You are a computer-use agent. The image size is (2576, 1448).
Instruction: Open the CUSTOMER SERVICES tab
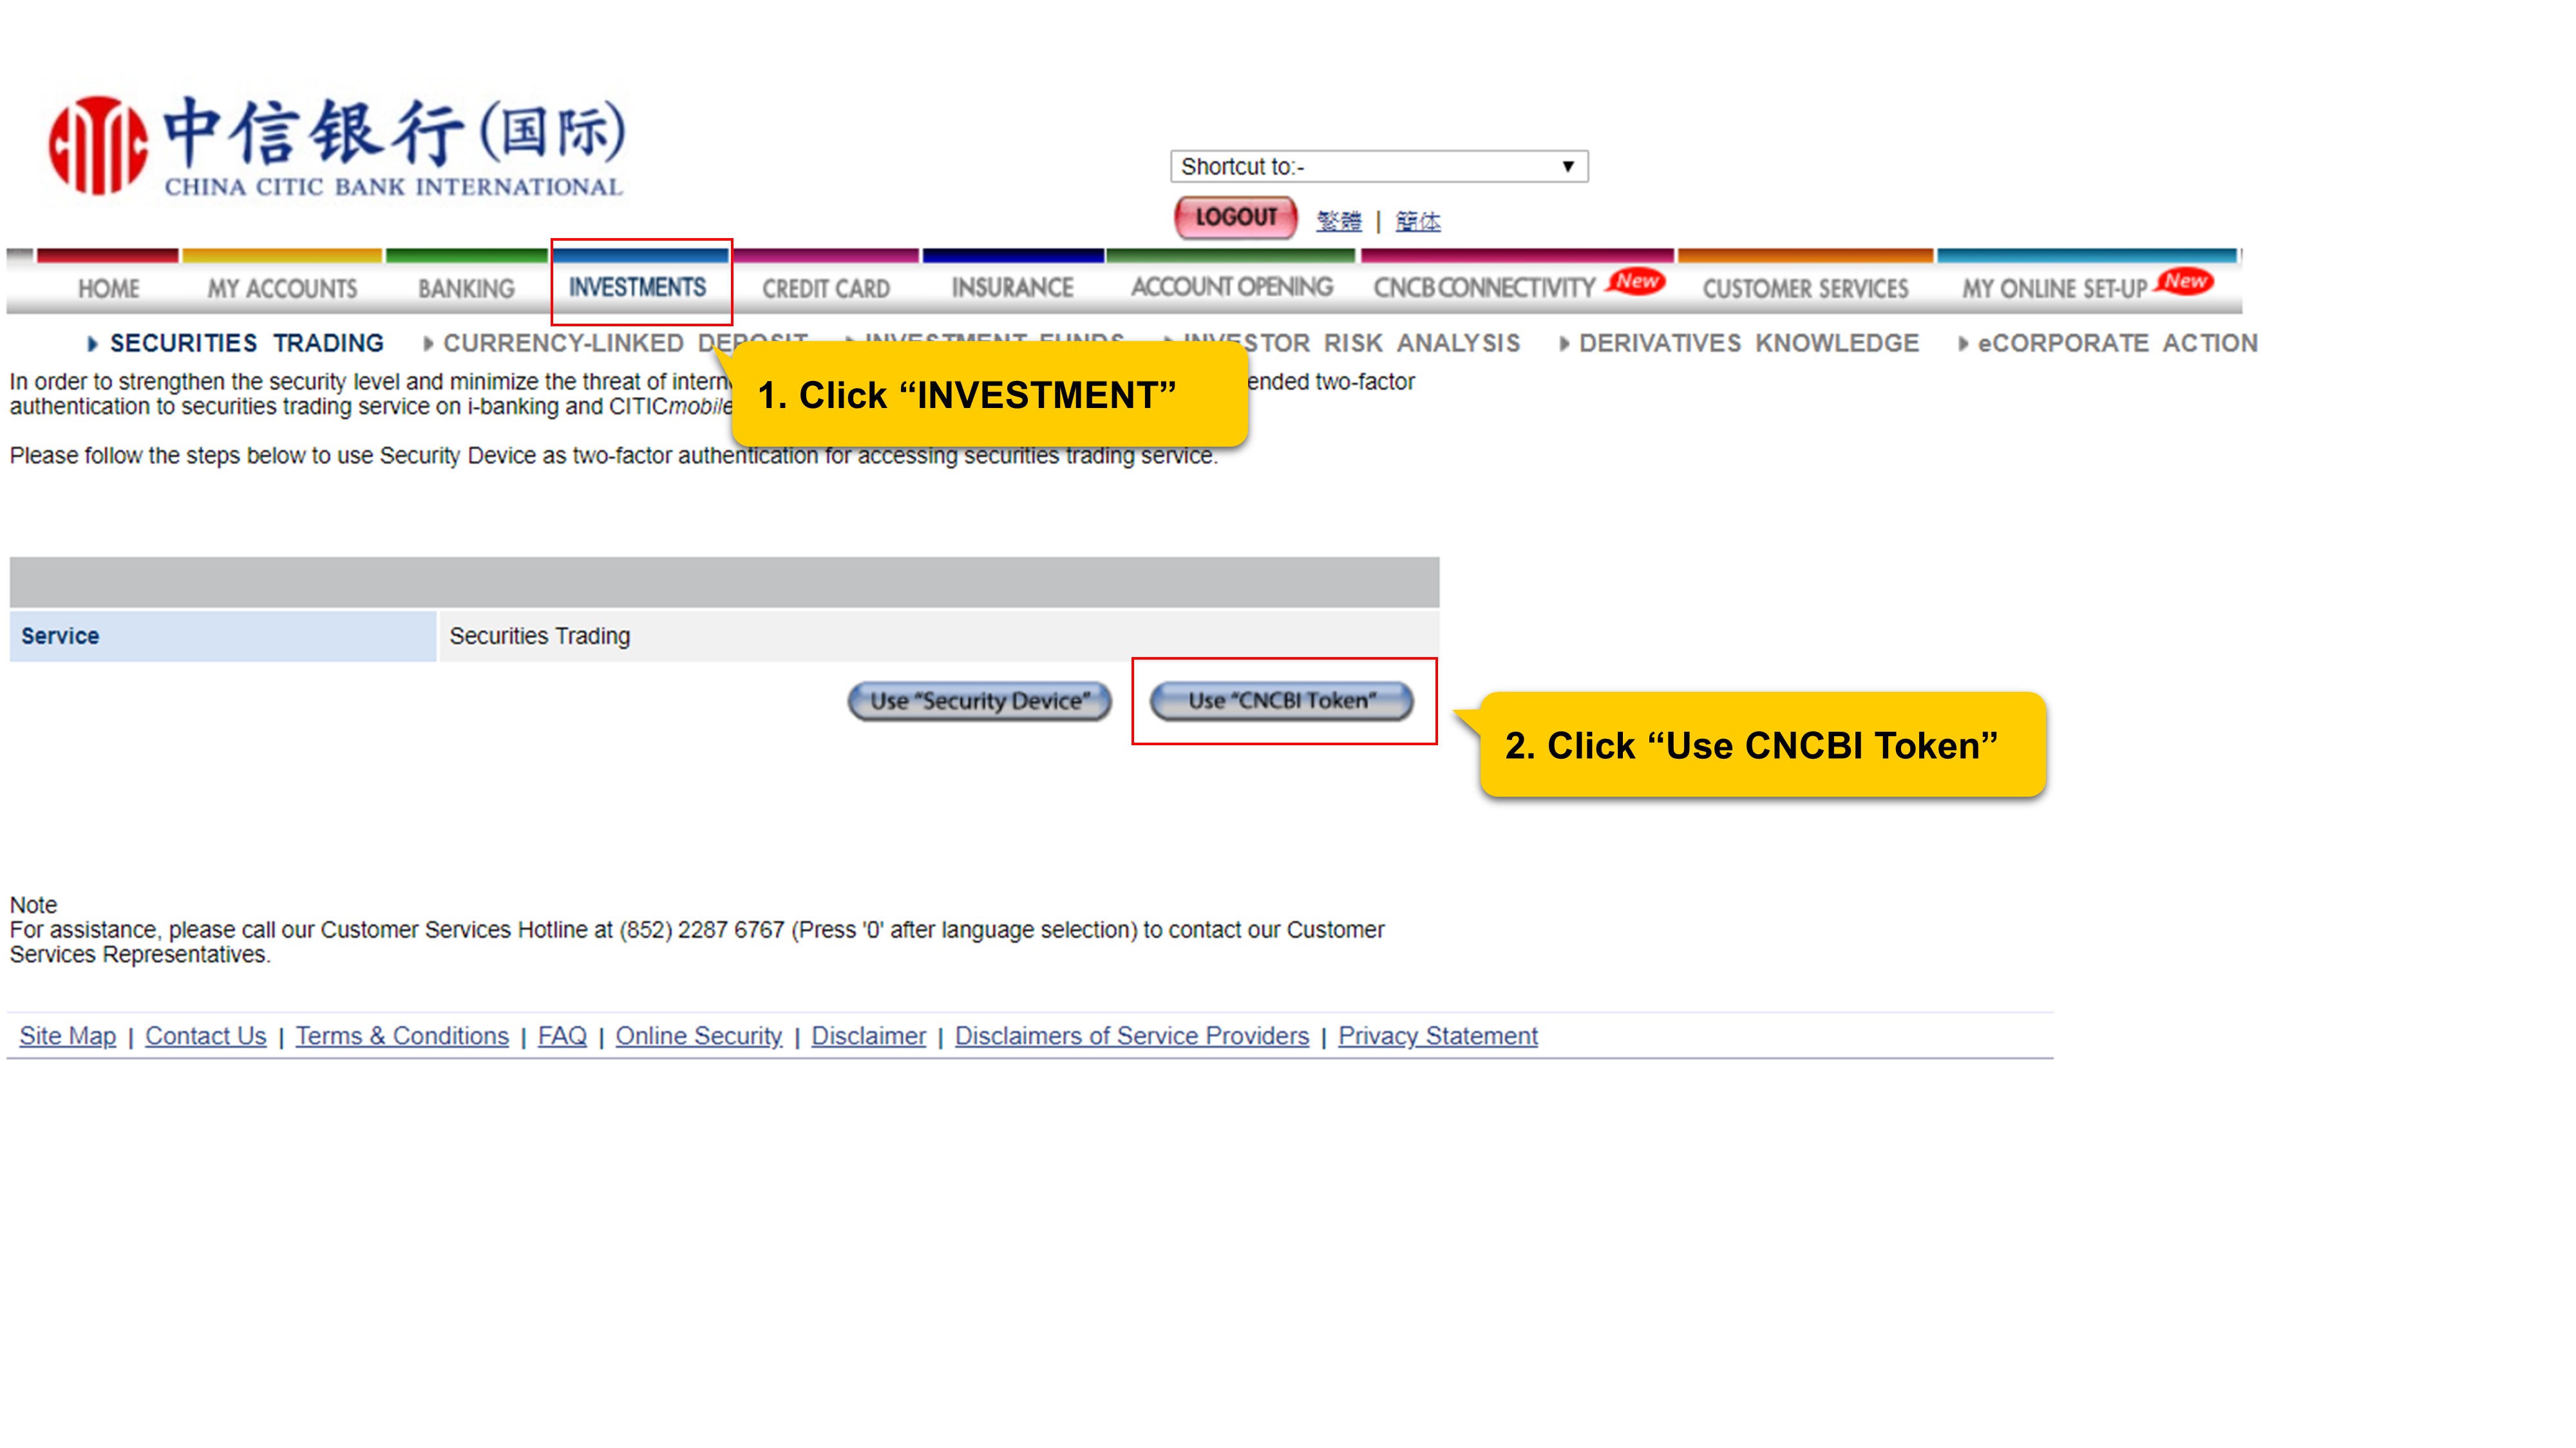(x=1806, y=289)
